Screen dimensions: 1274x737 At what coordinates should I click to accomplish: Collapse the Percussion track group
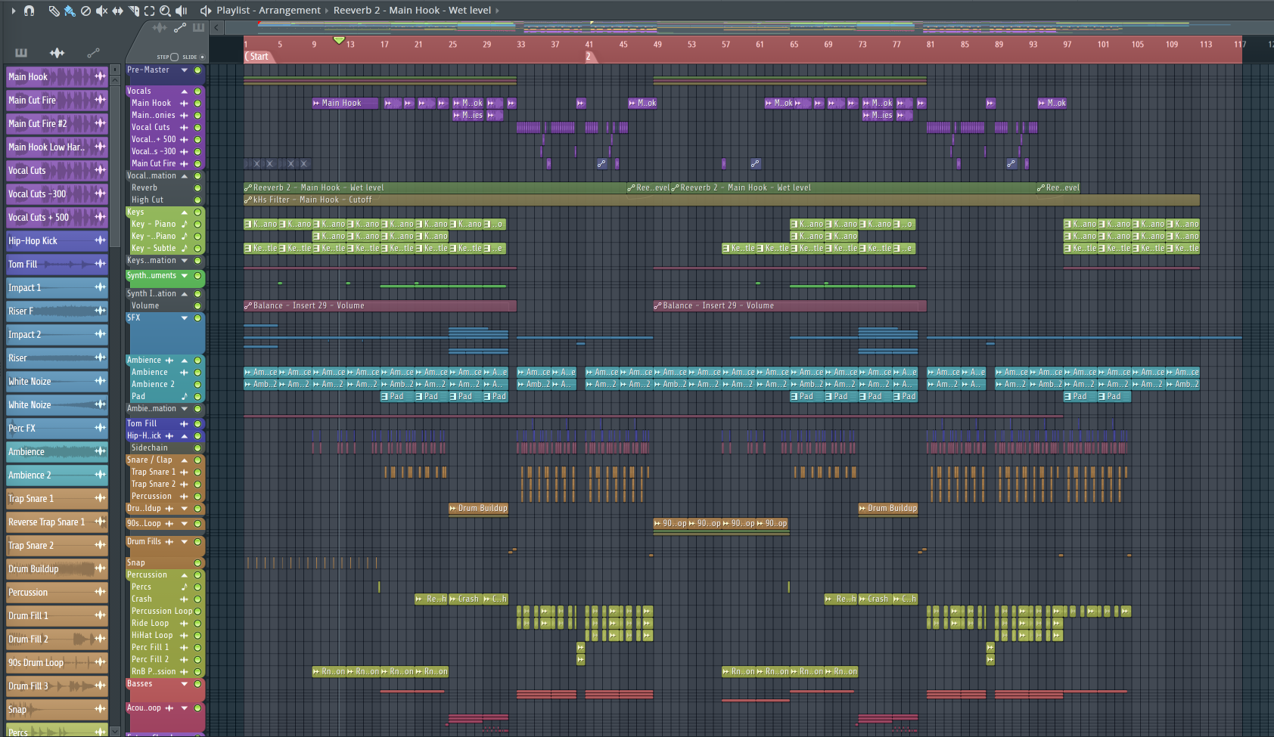[x=184, y=575]
